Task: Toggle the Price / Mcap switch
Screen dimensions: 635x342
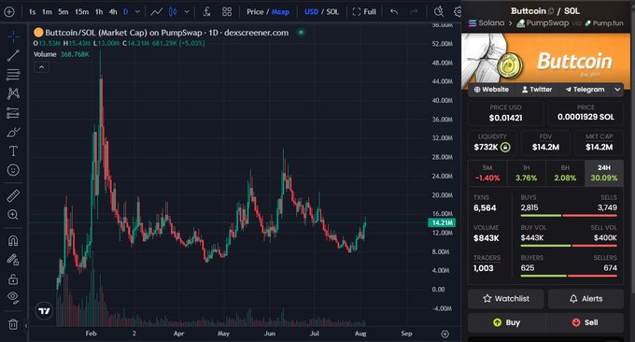Action: pos(268,12)
